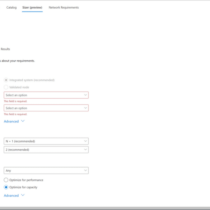This screenshot has height=210, width=210.
Task: Open the 2 (recommended) dropdown
Action: coord(46,150)
